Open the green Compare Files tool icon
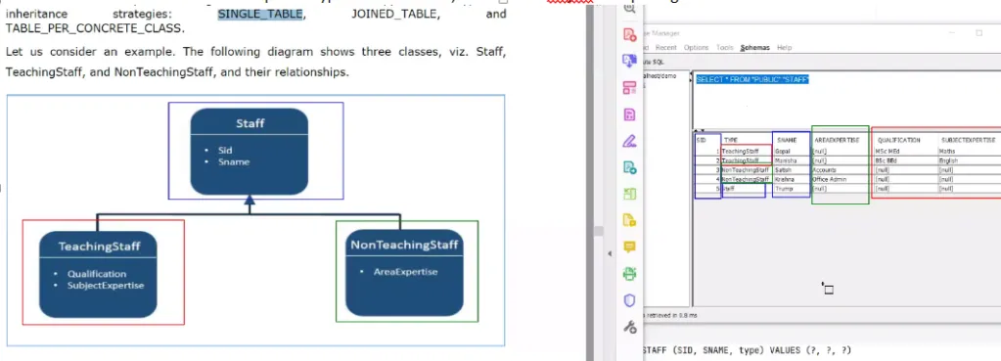Viewport: 1001px width, 361px height. point(629,194)
